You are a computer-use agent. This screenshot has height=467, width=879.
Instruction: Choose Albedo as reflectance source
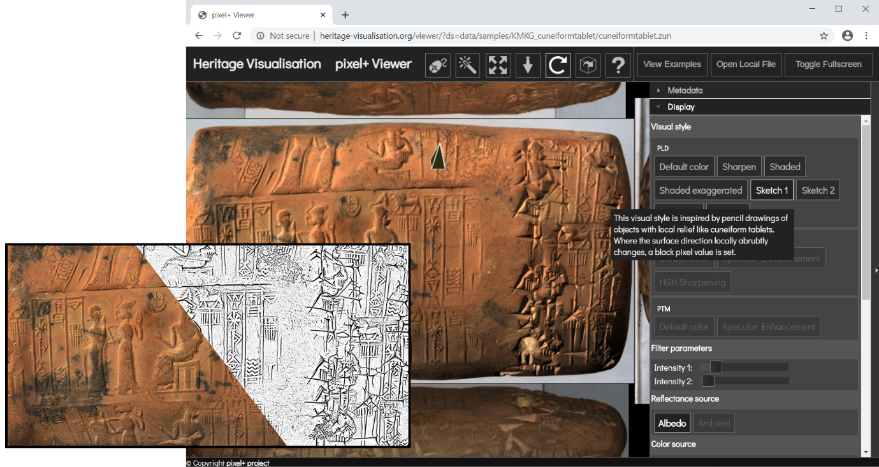pyautogui.click(x=672, y=423)
